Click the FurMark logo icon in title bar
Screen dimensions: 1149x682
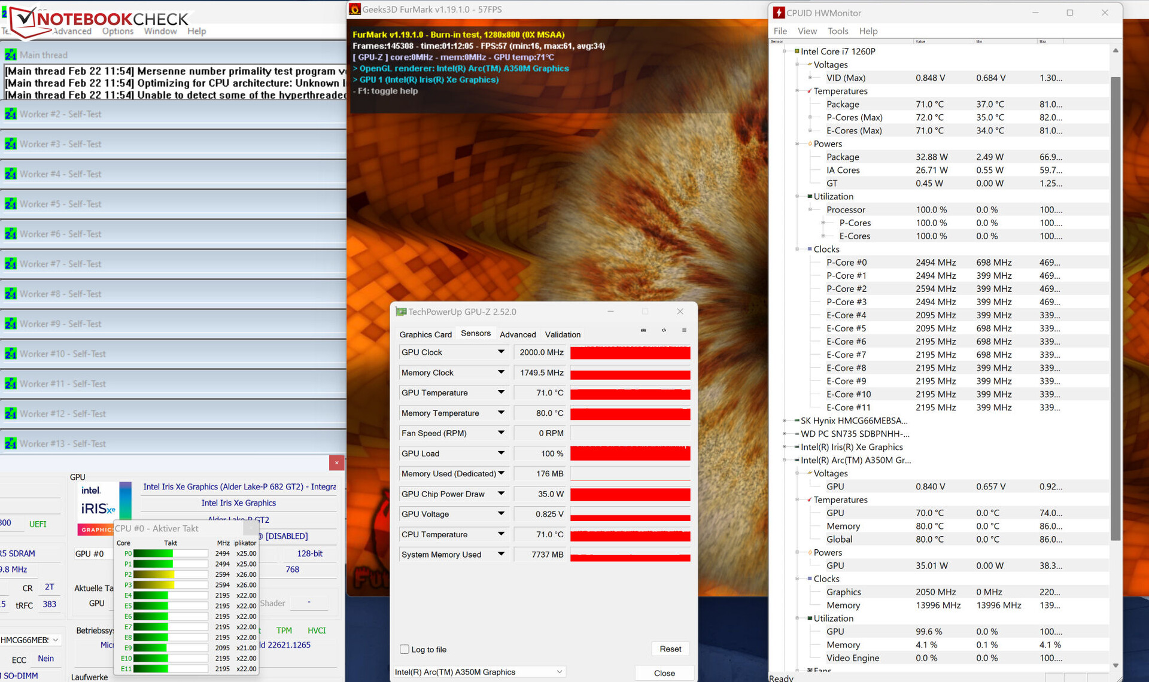(355, 9)
